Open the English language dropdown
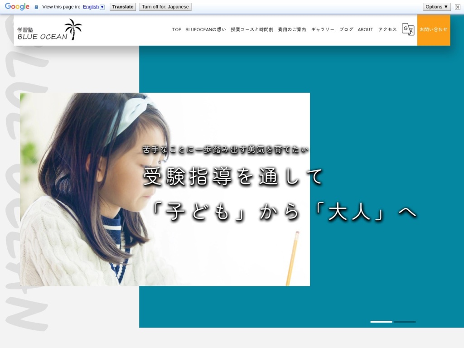Viewport: 464px width, 348px height. tap(94, 7)
